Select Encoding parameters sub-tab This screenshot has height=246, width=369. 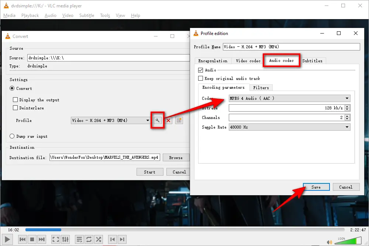pos(224,87)
